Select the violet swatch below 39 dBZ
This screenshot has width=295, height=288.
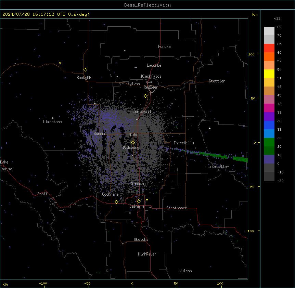[x=269, y=117]
